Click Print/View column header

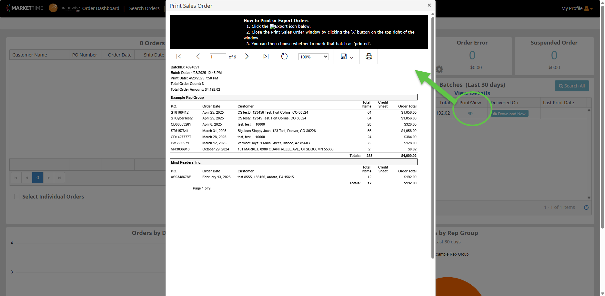[470, 103]
